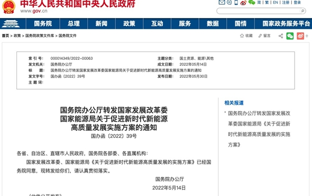The width and height of the screenshot is (312, 196).
Task: Click the Tiananmen gate home icon in nav bar
Action: click(x=11, y=24)
